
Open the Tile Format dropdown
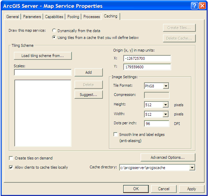point(165,86)
